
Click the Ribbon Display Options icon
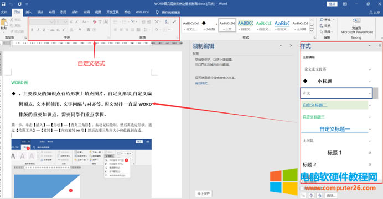(x=345, y=4)
